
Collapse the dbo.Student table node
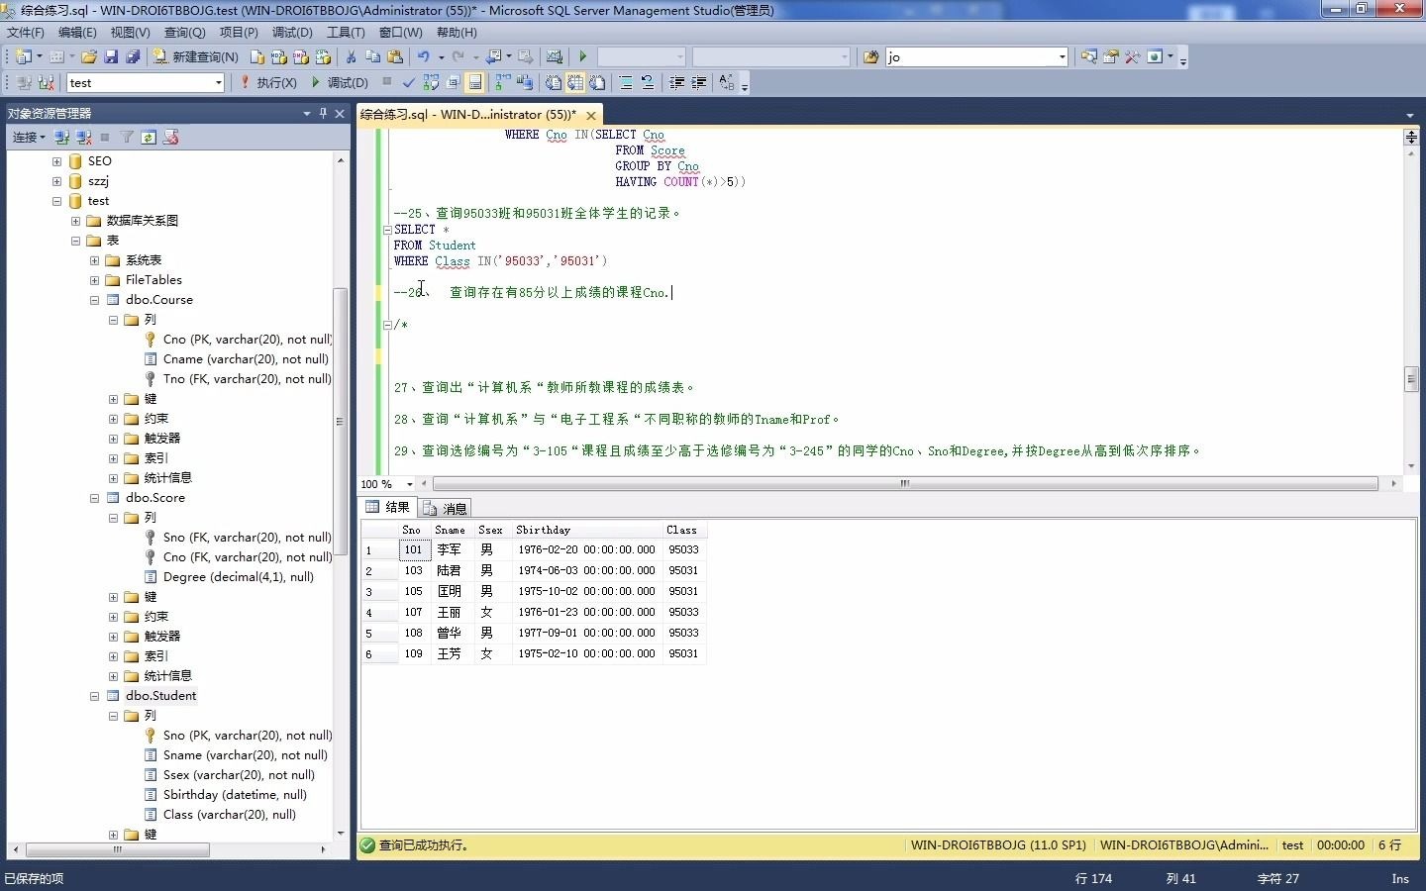(94, 696)
